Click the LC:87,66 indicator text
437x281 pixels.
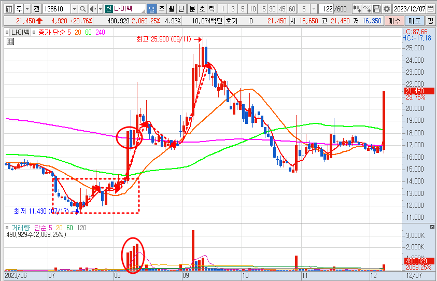tap(415, 31)
